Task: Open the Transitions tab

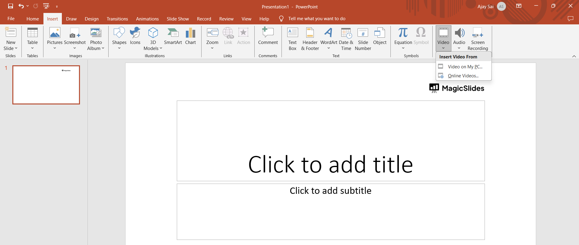Action: click(117, 19)
